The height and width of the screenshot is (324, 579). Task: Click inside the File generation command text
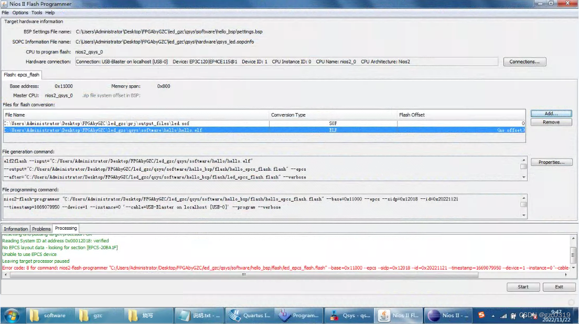(x=262, y=169)
